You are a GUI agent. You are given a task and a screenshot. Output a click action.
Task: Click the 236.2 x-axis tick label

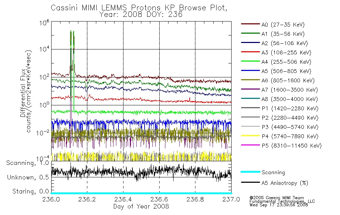(87, 199)
